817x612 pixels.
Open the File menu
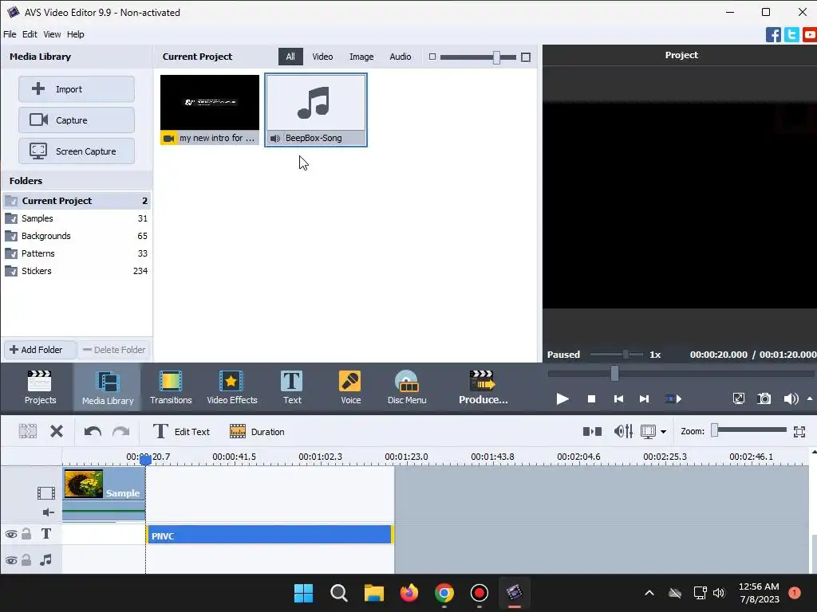click(x=10, y=34)
